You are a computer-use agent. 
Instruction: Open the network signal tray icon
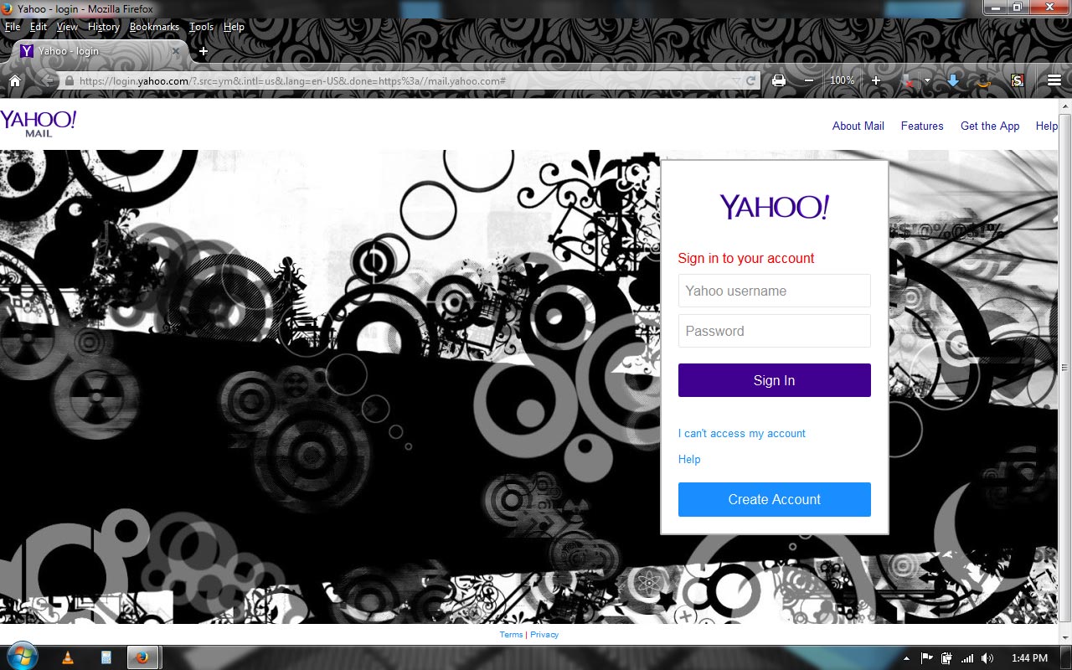click(x=969, y=658)
